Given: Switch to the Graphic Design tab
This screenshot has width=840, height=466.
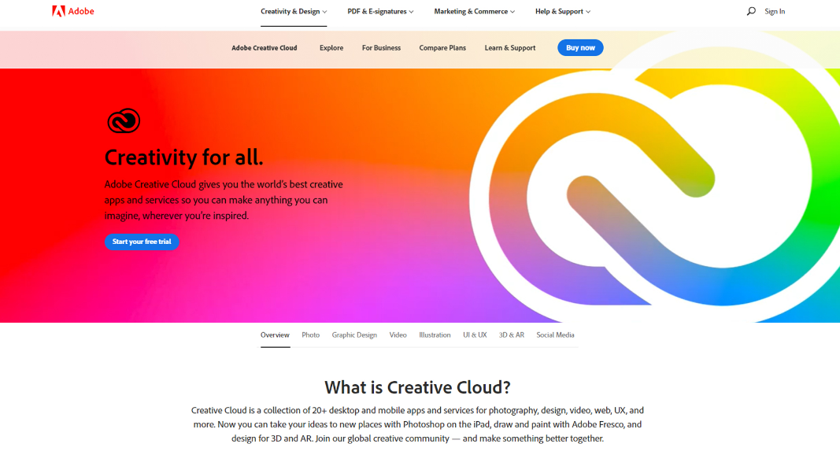Looking at the screenshot, I should coord(354,335).
